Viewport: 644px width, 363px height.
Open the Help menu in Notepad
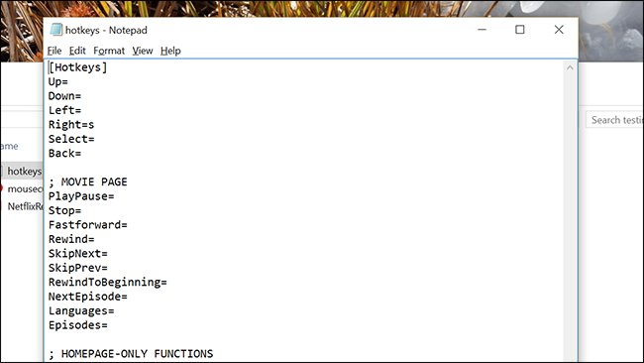coord(170,51)
